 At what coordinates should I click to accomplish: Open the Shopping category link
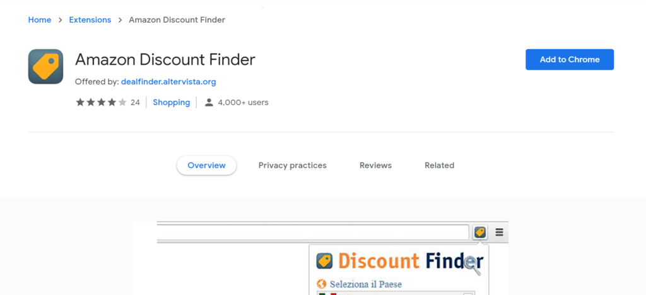pyautogui.click(x=172, y=103)
